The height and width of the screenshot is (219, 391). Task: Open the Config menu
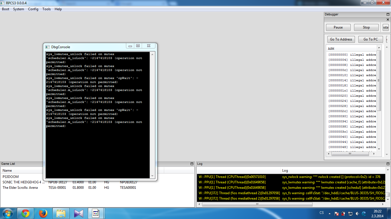coord(33,9)
